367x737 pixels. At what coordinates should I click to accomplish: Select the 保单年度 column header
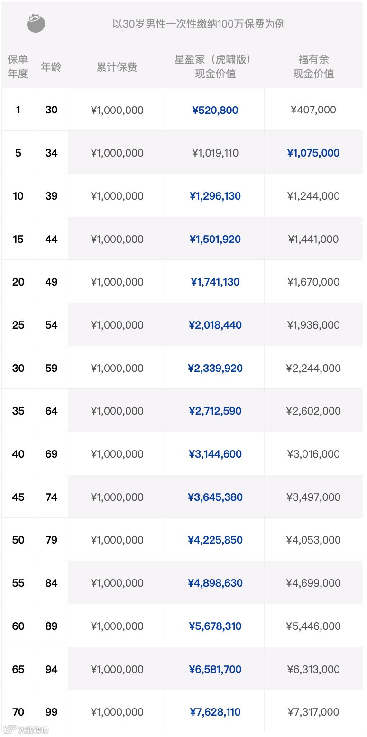(x=18, y=66)
